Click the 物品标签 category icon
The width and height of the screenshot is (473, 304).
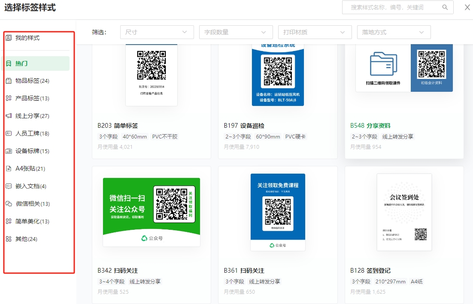coord(9,81)
